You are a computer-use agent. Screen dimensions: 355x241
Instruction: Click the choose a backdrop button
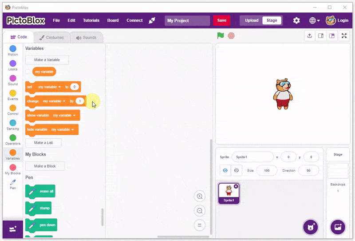click(x=338, y=227)
